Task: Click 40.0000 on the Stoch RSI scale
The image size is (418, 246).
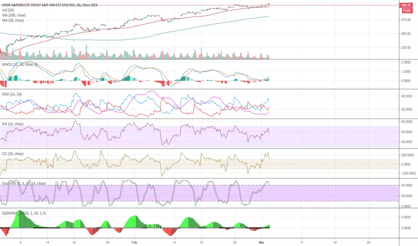Action: tap(406, 196)
